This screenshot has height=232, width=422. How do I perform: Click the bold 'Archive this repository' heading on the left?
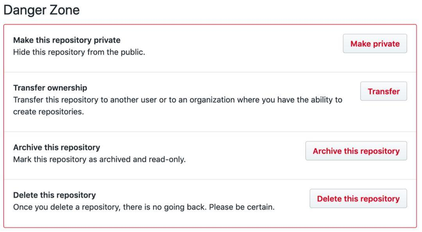click(57, 147)
